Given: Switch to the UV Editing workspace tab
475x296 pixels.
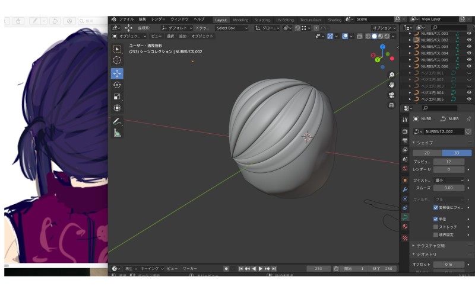Looking at the screenshot, I should click(285, 20).
